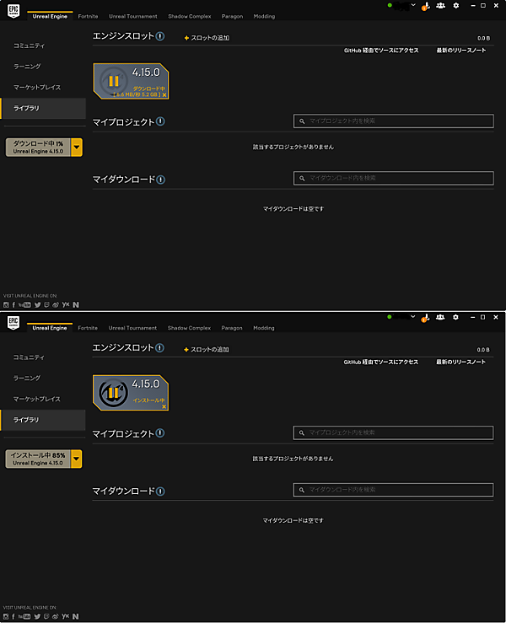Click the info icon beside マイプロジェクト, installing window
The height and width of the screenshot is (623, 506).
[x=159, y=432]
